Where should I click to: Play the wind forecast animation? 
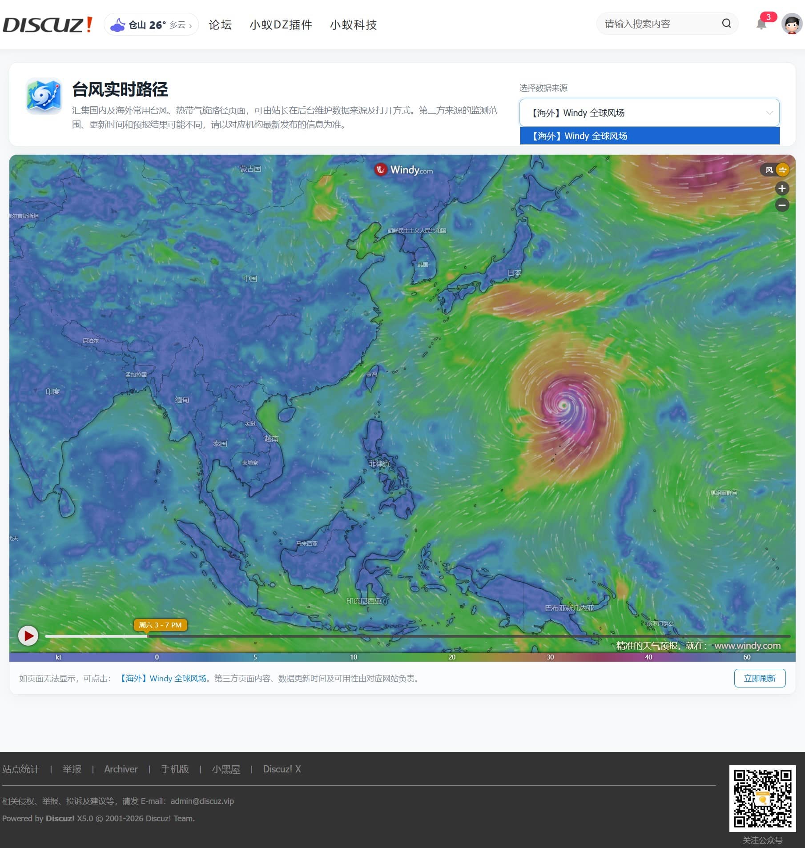[28, 636]
